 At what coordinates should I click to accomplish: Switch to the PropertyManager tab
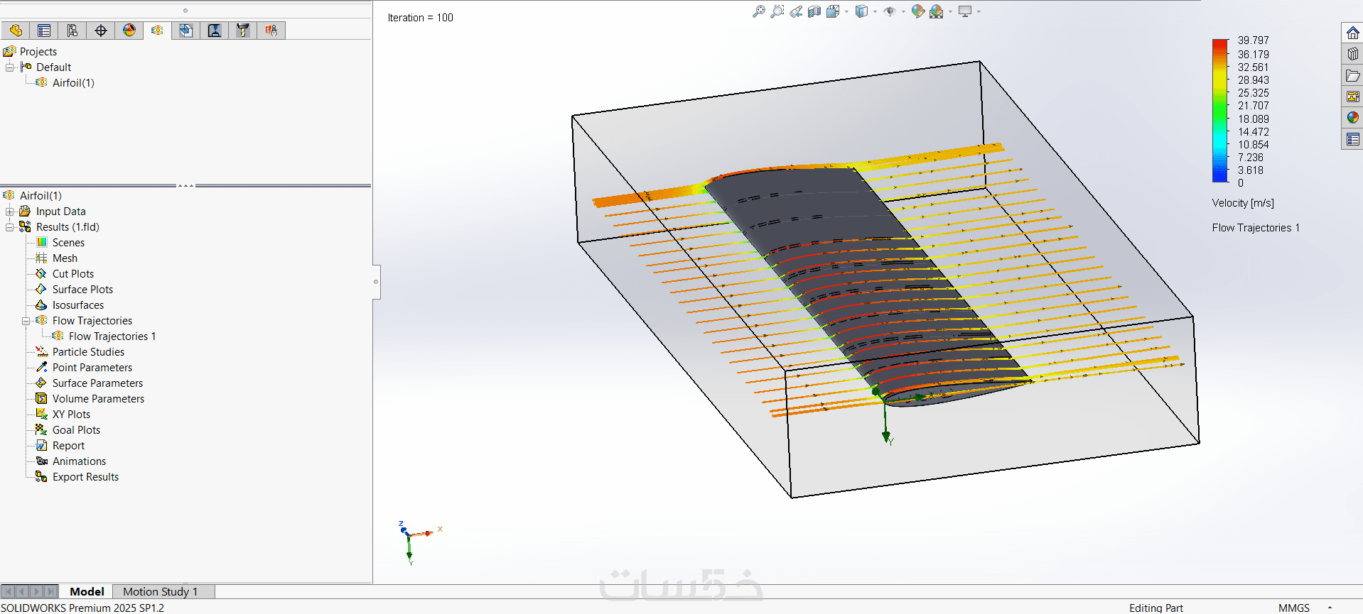[x=44, y=31]
